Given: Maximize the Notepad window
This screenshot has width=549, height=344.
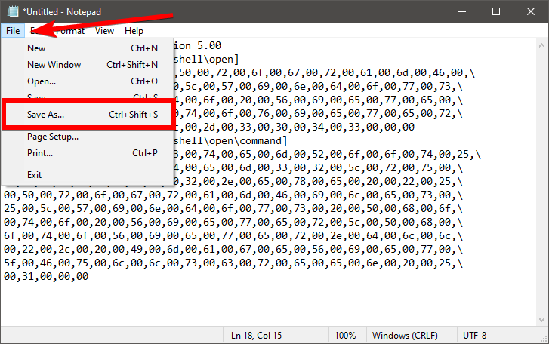Looking at the screenshot, I should [x=496, y=11].
